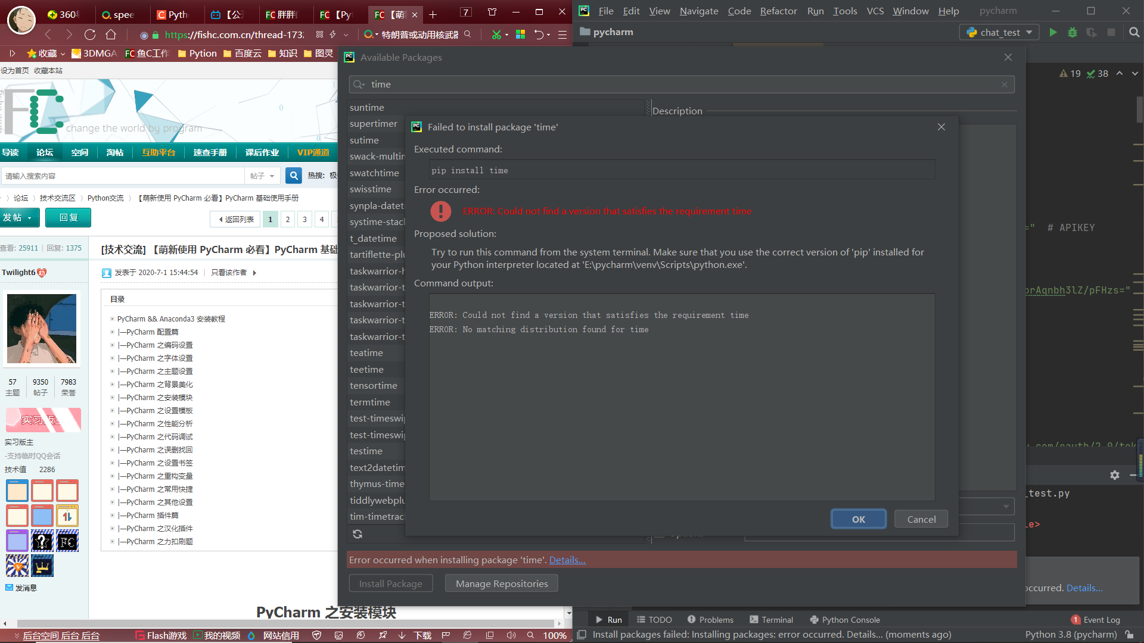The width and height of the screenshot is (1144, 643).
Task: Click the Python 3.8 (pycharm) interpreter status
Action: point(1071,635)
